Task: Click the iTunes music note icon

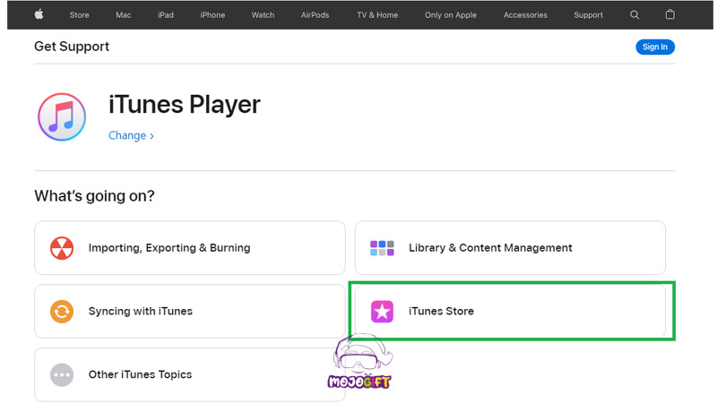Action: (x=62, y=117)
